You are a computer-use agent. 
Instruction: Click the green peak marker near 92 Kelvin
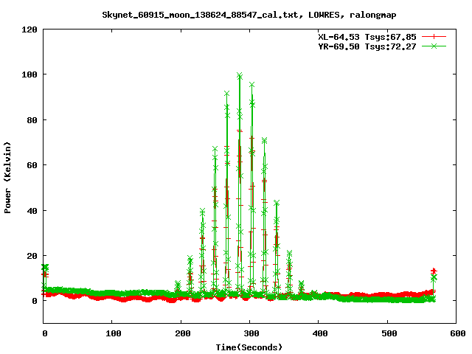227,94
